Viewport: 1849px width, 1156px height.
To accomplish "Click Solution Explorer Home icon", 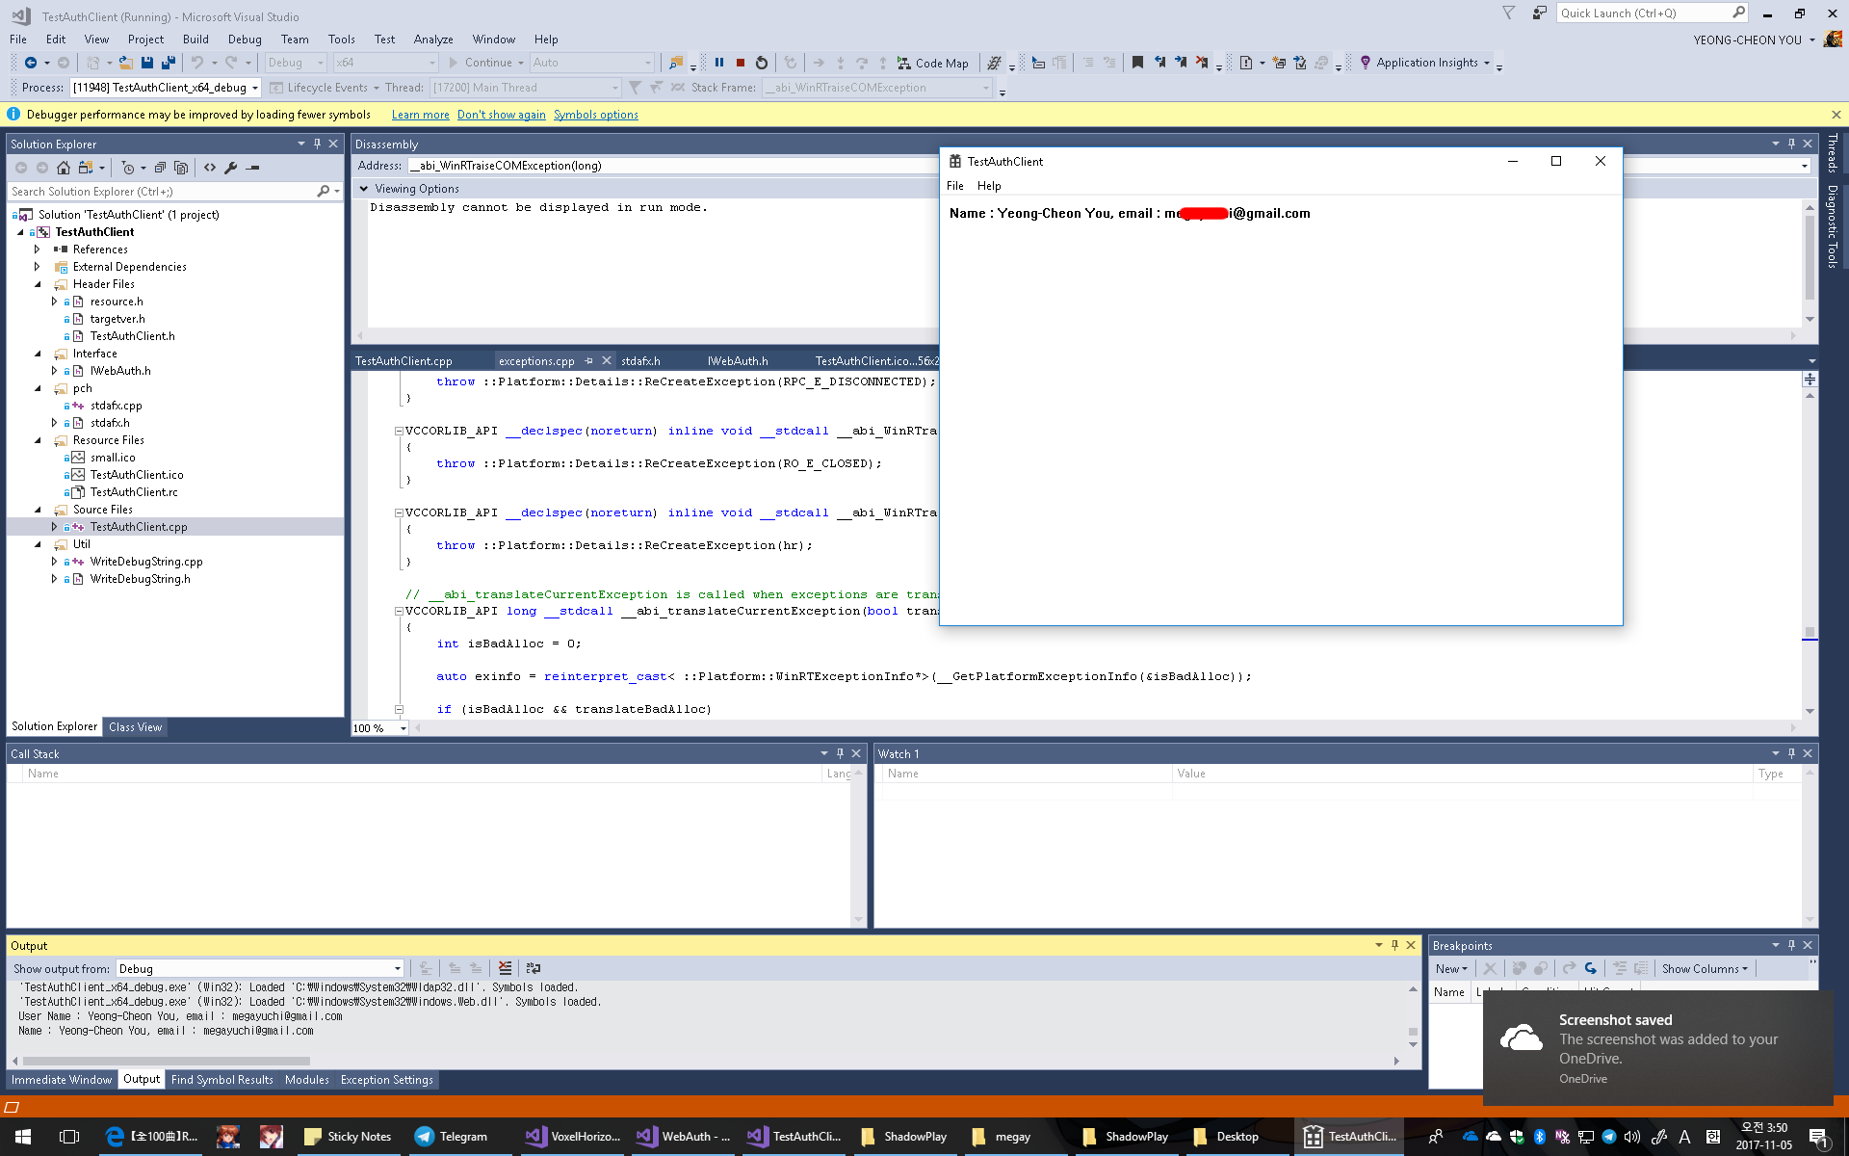I will pos(64,168).
